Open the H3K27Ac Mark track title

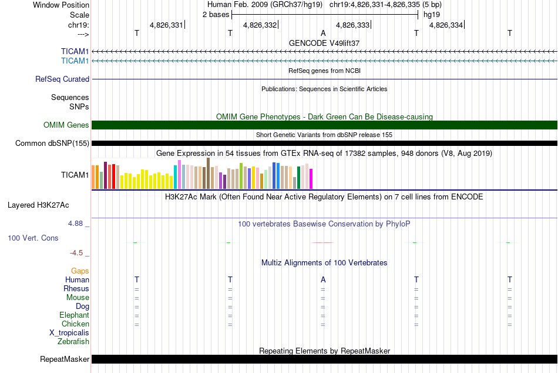[324, 197]
